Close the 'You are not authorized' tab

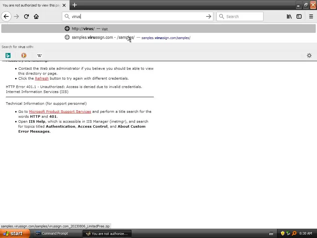click(64, 5)
